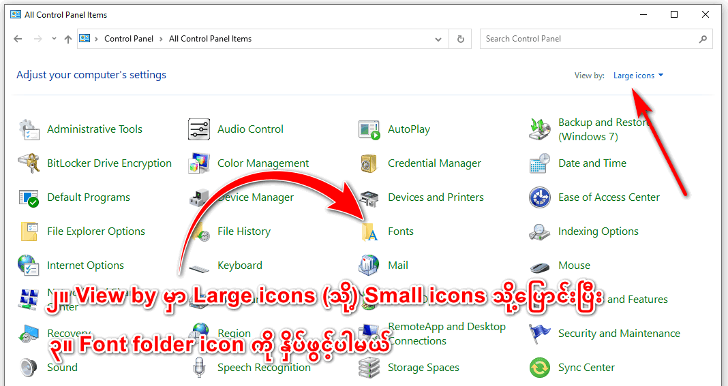Click the title bar window icon
728x386 pixels.
[16, 15]
